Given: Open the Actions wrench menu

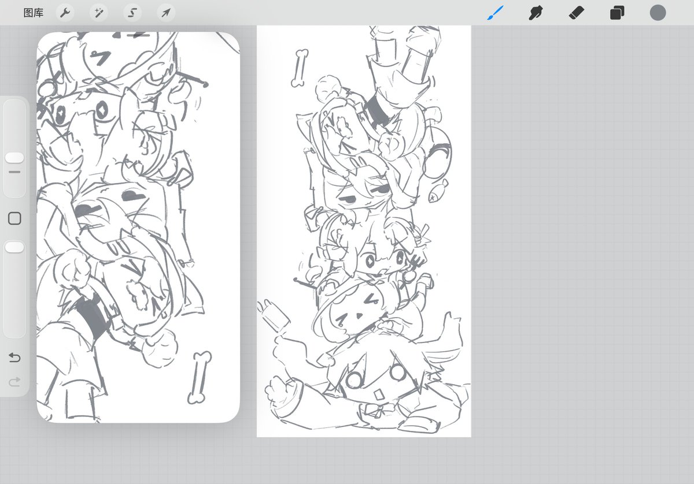Looking at the screenshot, I should [65, 13].
